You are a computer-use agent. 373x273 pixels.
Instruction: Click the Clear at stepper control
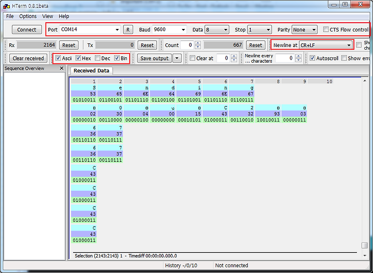click(x=234, y=58)
